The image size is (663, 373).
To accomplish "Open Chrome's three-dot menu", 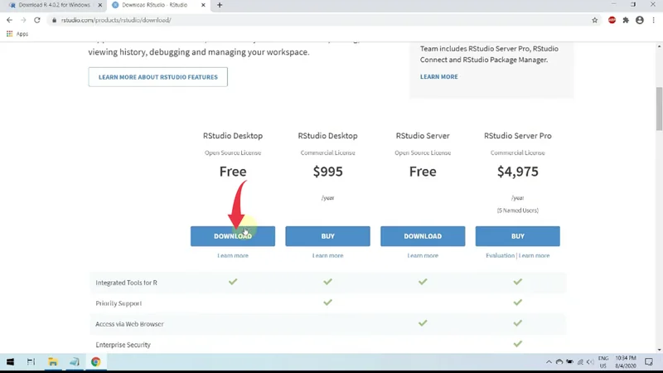I will (x=653, y=20).
